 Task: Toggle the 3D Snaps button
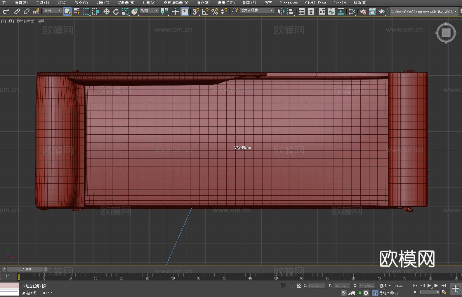195,11
